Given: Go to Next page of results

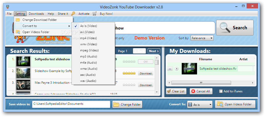Looking at the screenshot, I should [x=154, y=51].
